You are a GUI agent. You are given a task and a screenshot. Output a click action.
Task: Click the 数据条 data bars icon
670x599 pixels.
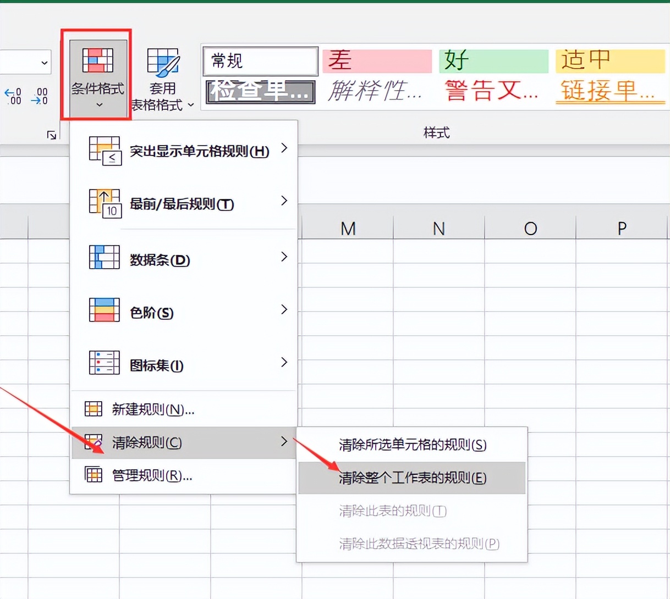coord(105,257)
